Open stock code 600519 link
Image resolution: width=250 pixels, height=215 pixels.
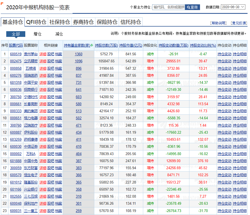(x=16, y=54)
